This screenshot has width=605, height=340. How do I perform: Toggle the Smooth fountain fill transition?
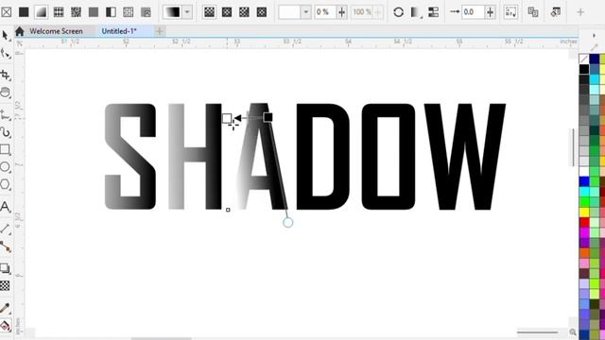tap(434, 12)
